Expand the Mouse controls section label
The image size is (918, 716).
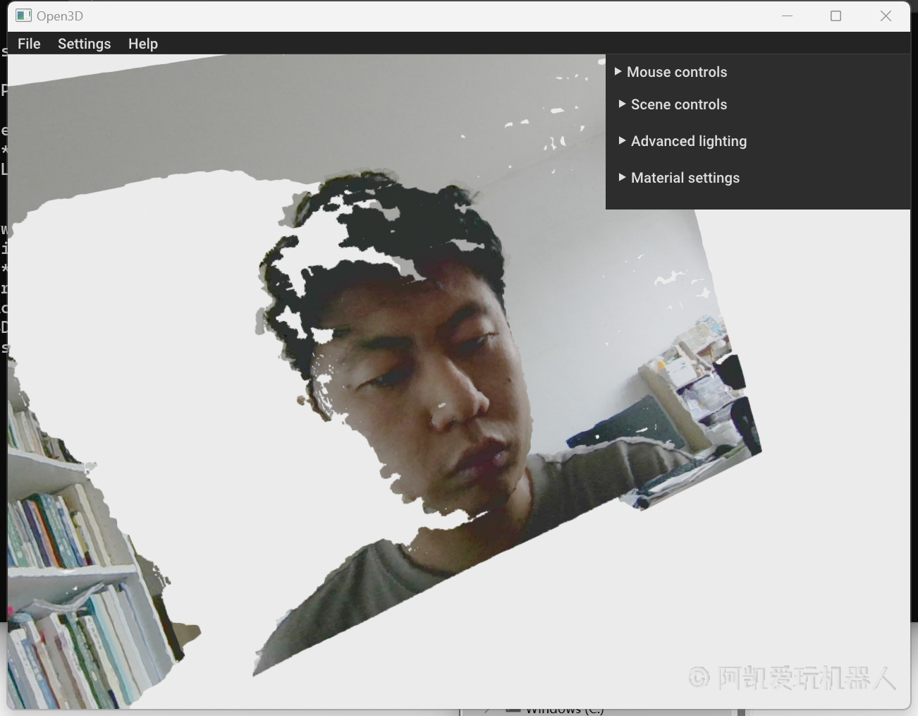click(676, 72)
